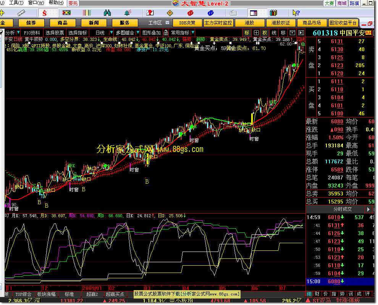Click the 大赛 button in title bar
This screenshot has width=378, height=305.
(x=329, y=3)
